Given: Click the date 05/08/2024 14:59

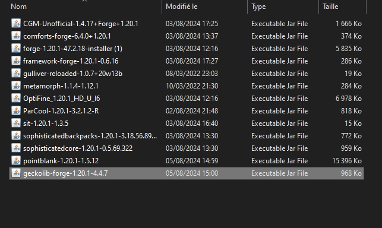Looking at the screenshot, I should click(192, 161).
